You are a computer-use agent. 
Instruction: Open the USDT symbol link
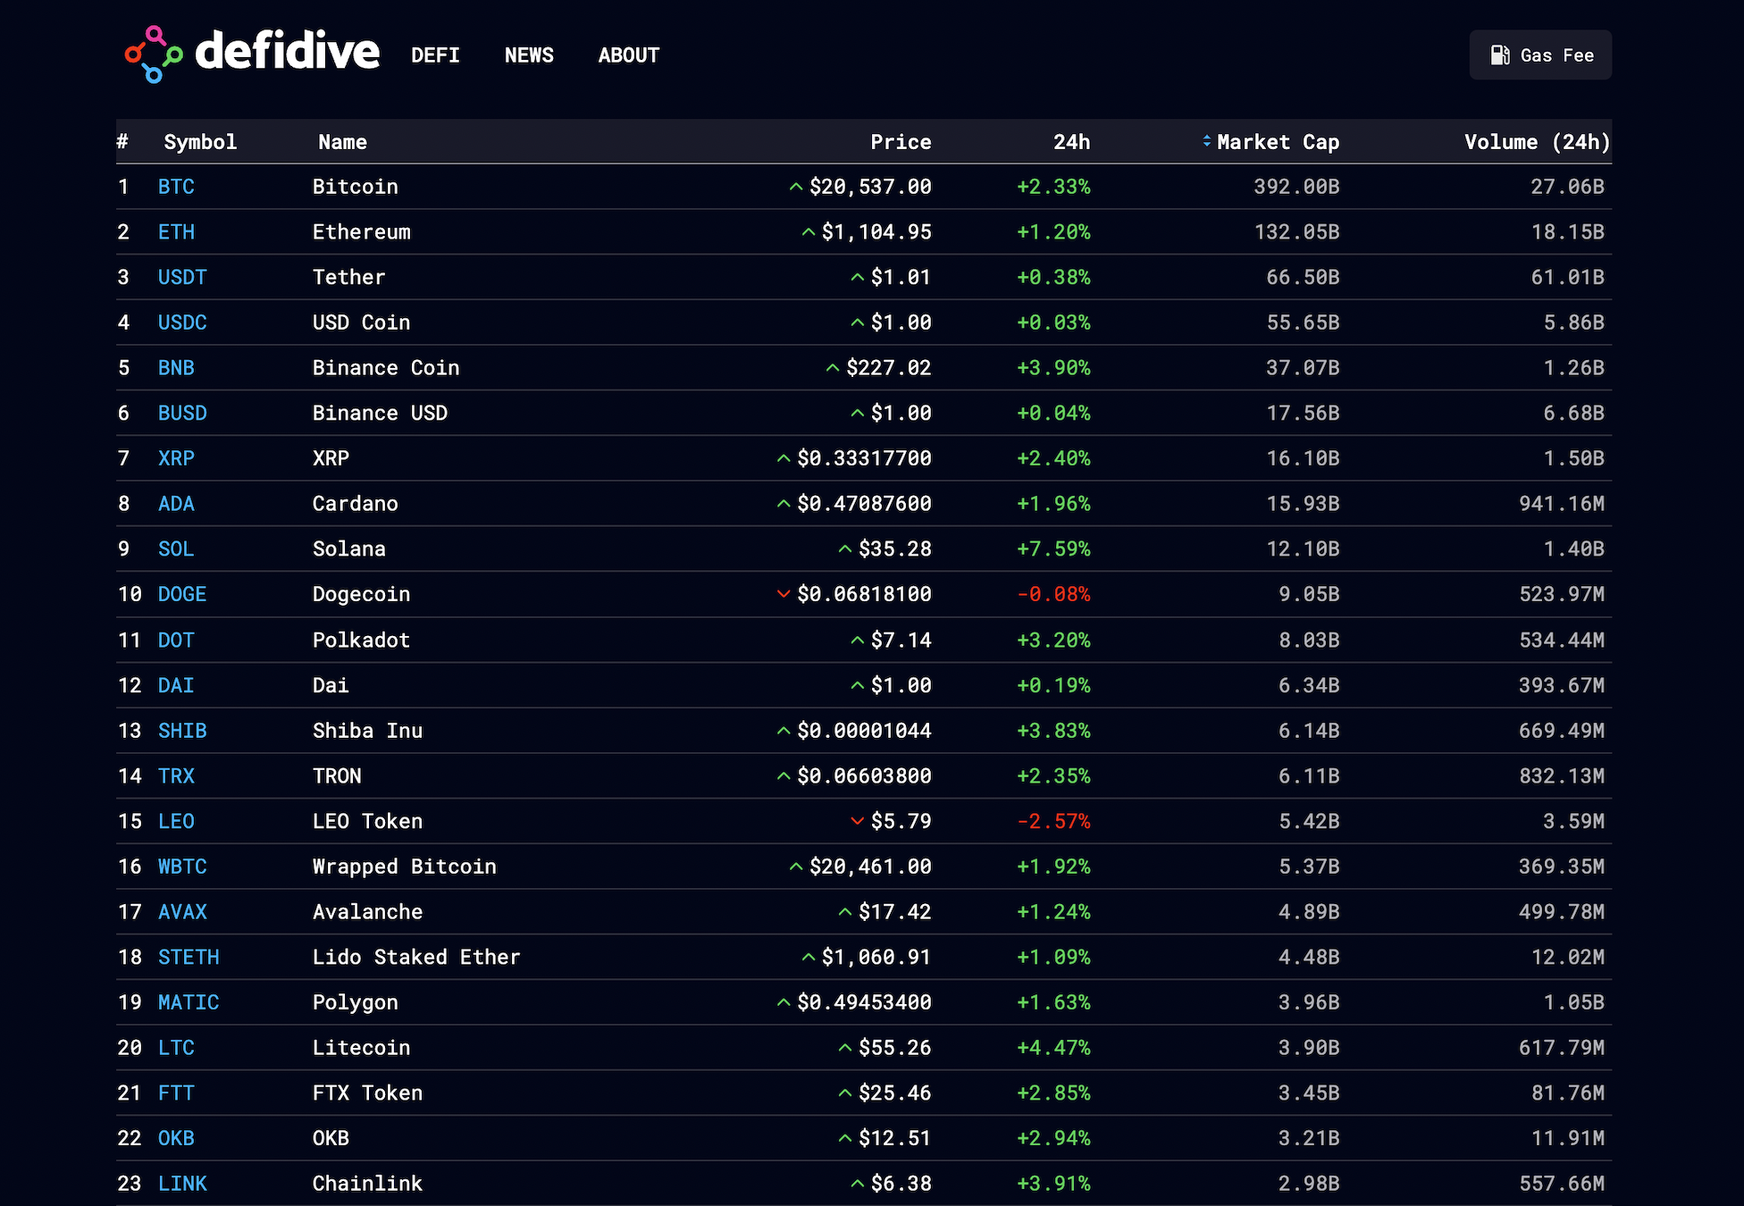(182, 277)
